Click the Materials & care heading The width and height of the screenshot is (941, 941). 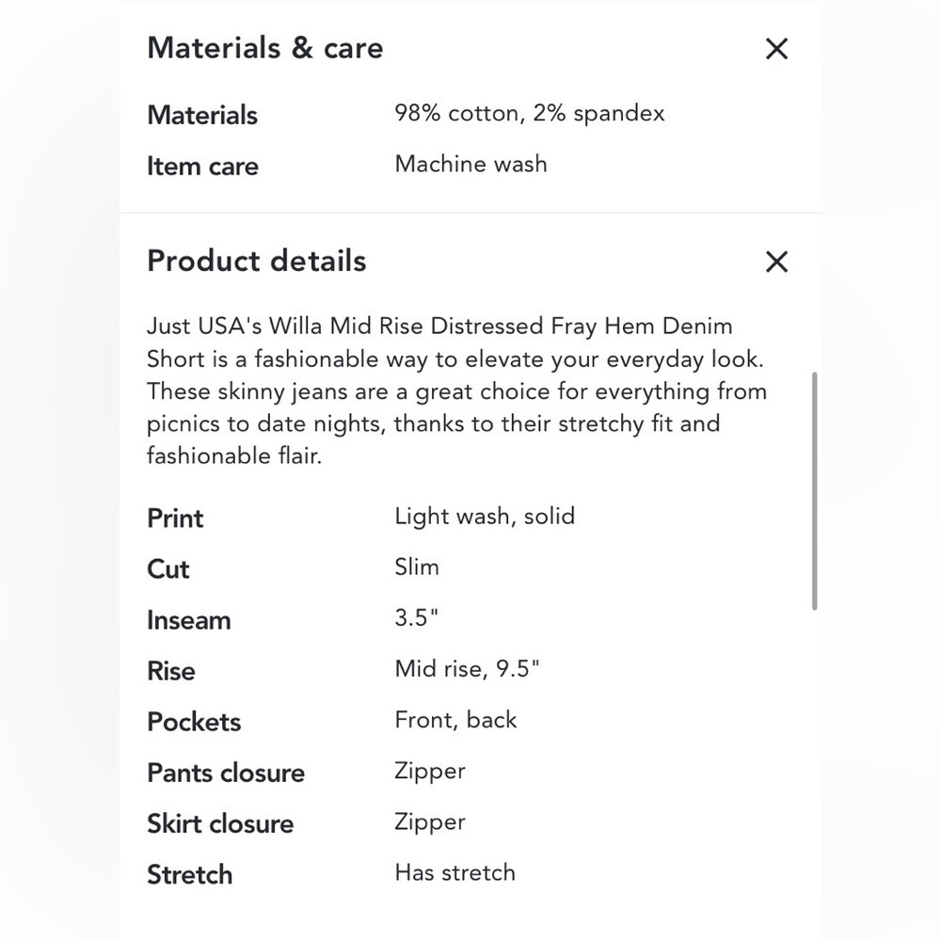click(x=265, y=48)
